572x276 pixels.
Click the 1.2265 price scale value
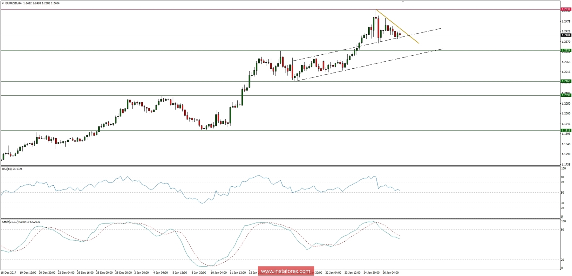click(x=566, y=62)
